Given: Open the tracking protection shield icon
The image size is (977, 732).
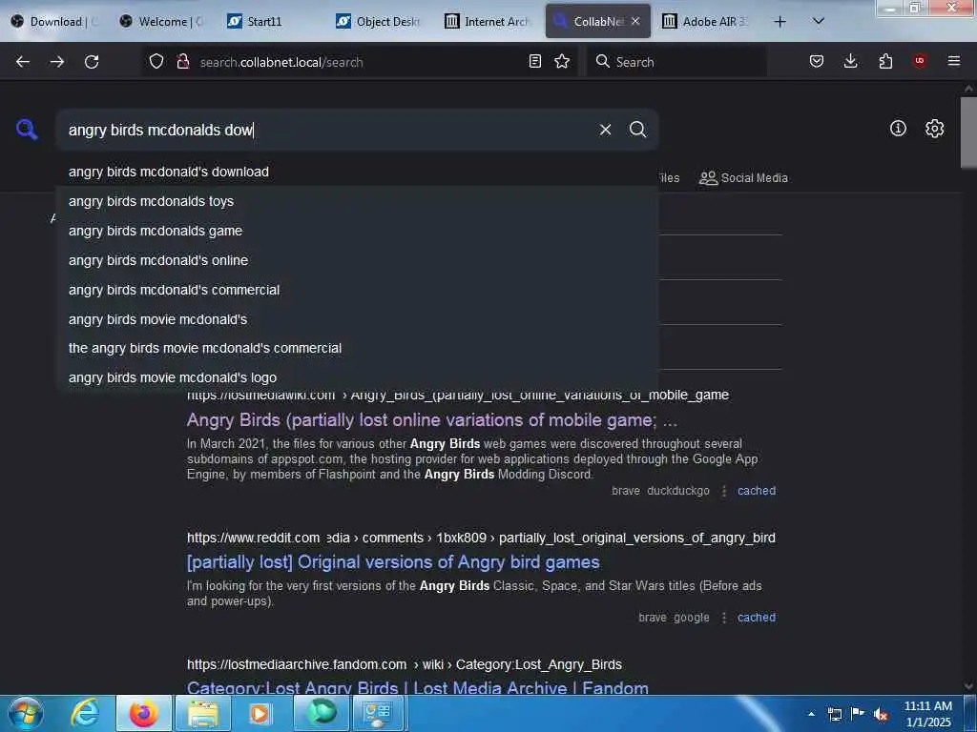Looking at the screenshot, I should 156,62.
